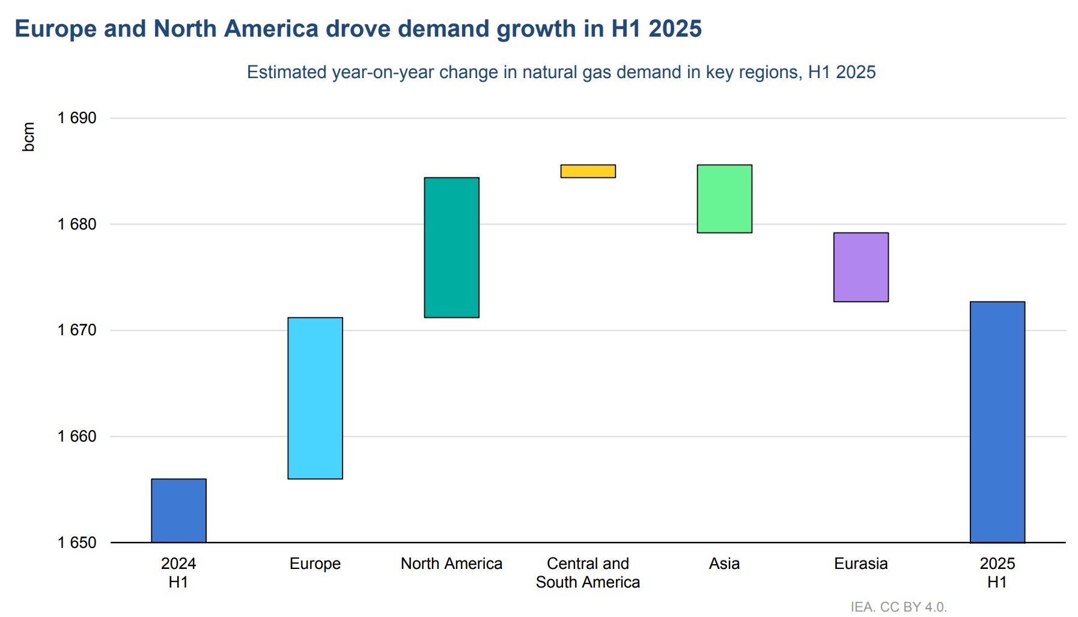Click the 2024 H1 dark blue bar
Viewport: 1078px width, 617px height.
178,511
